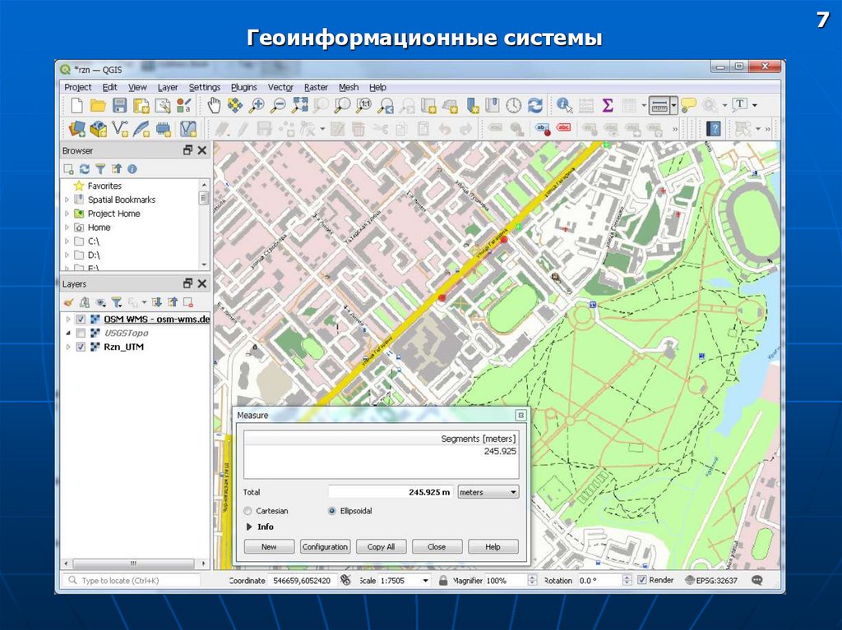This screenshot has height=630, width=842.
Task: Expand the Spatial Bookmarks tree item
Action: (x=67, y=200)
